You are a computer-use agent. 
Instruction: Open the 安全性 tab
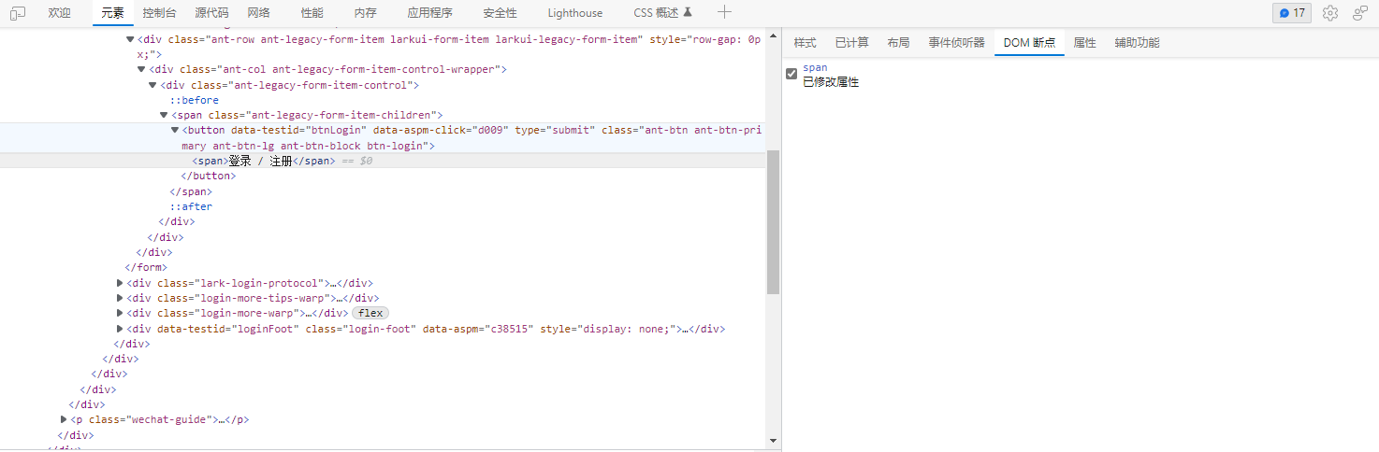click(501, 13)
